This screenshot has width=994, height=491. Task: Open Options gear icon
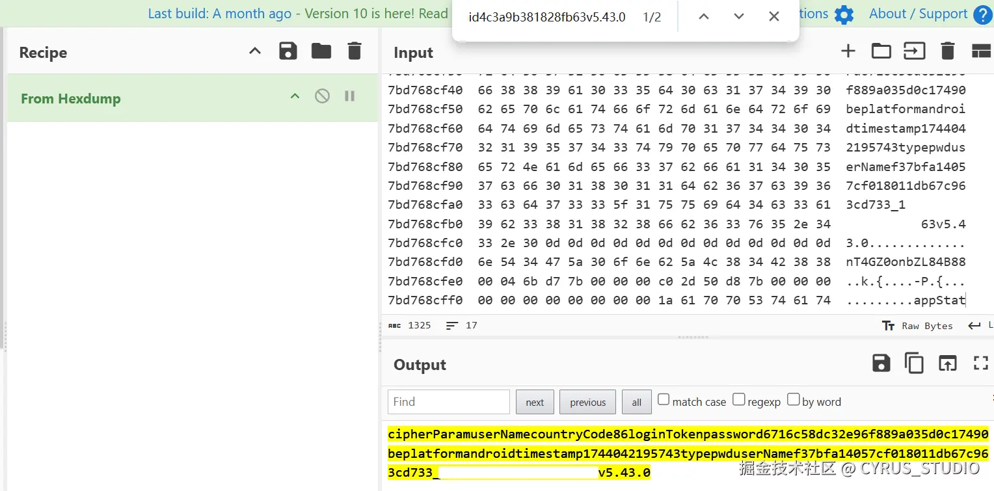(x=844, y=15)
